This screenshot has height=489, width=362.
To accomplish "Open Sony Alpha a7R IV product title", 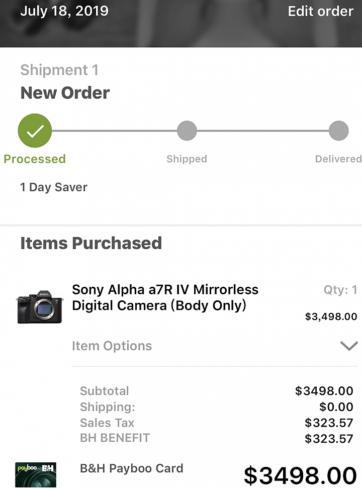I will [x=165, y=297].
